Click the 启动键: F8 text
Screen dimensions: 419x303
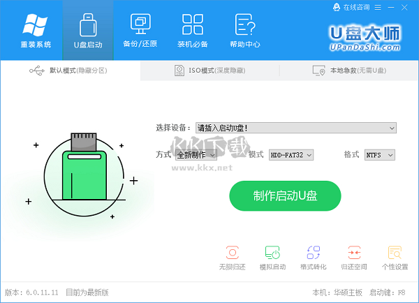pyautogui.click(x=387, y=293)
